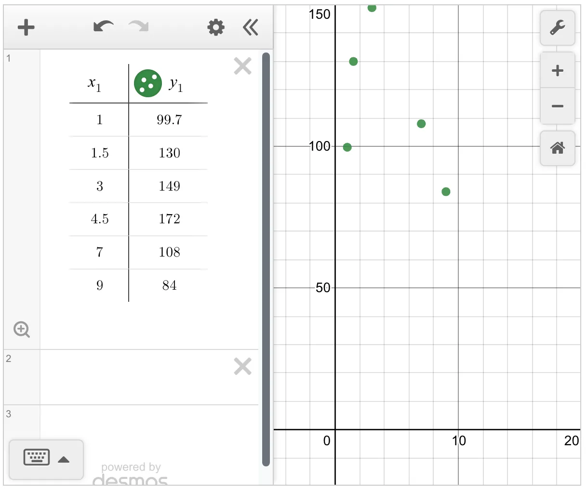Open the add expression menu
587x490 pixels.
[x=26, y=27]
